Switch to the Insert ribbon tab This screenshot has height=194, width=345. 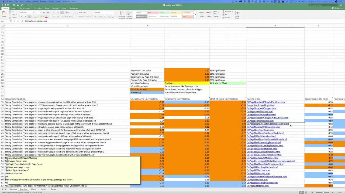[14, 8]
